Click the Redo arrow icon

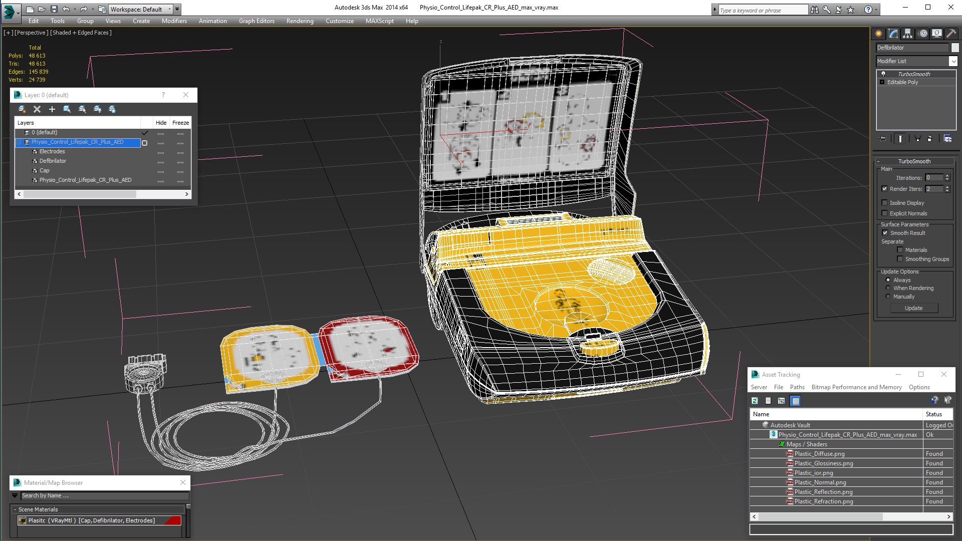pos(84,9)
